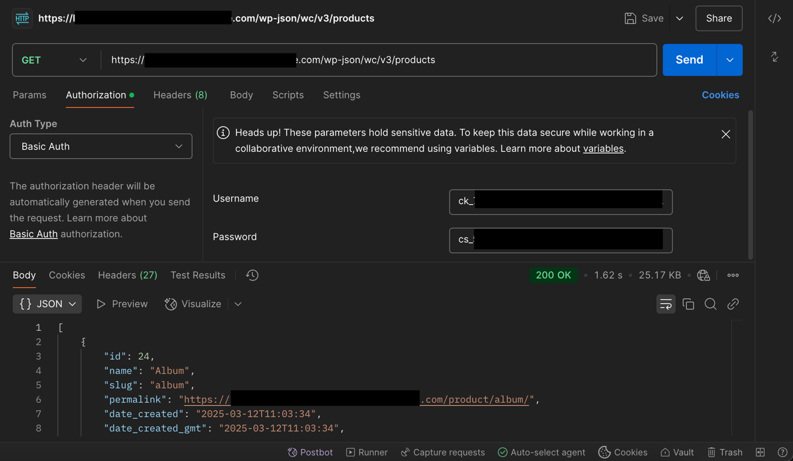This screenshot has width=793, height=461.
Task: Open the Test Results tab
Action: point(197,275)
